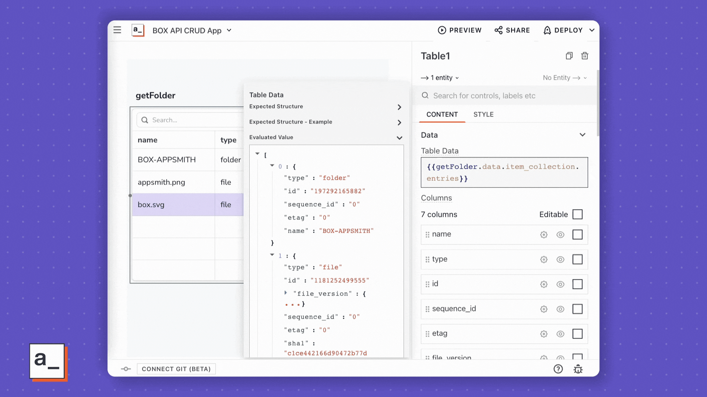This screenshot has height=397, width=707.
Task: Hide the name column
Action: (560, 235)
